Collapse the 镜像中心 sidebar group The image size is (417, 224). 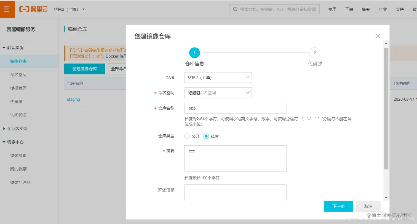click(x=13, y=142)
